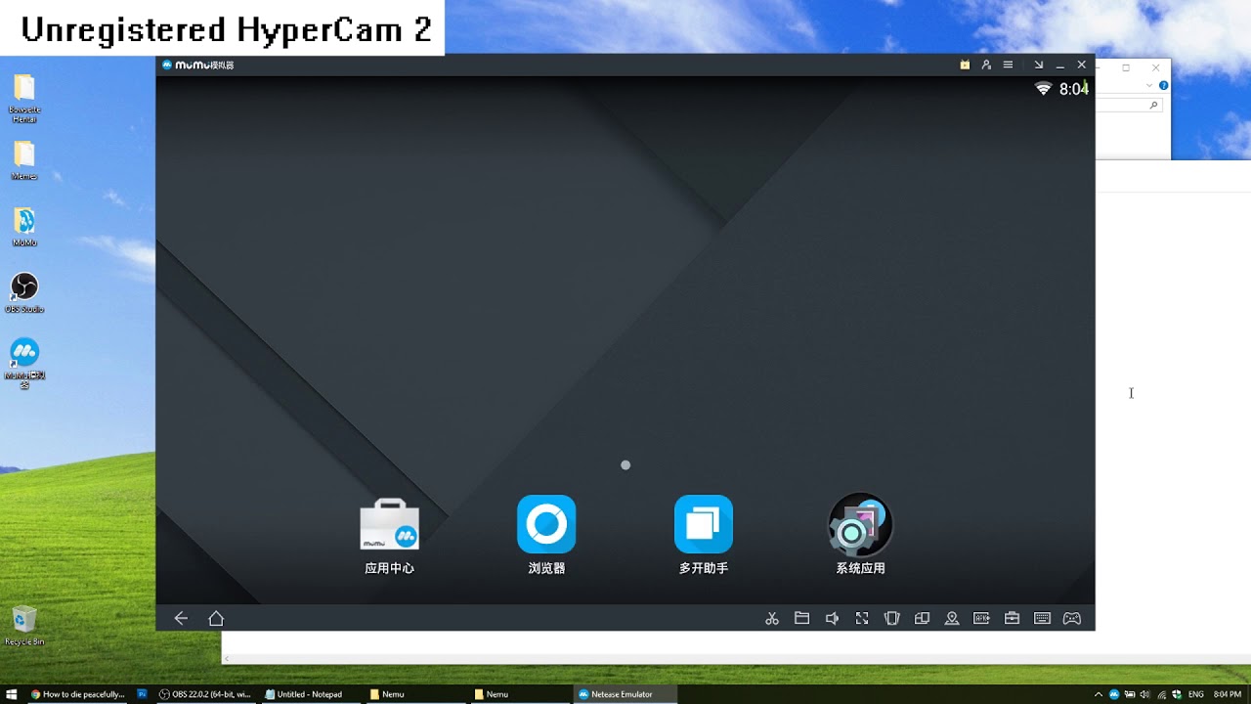
Task: Open the virtual location pin tool
Action: coord(952,618)
